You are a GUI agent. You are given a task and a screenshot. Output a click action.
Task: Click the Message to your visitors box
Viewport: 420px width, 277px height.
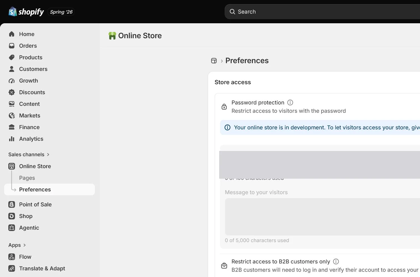click(322, 217)
